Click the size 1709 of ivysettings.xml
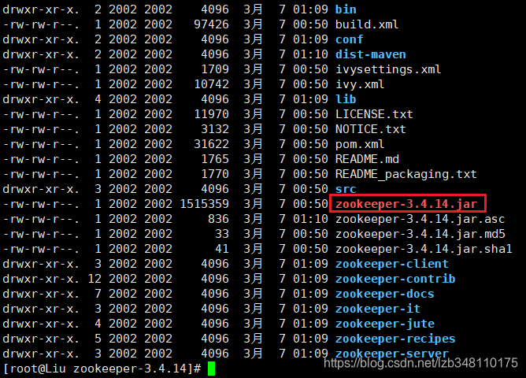This screenshot has width=526, height=378. [x=215, y=69]
